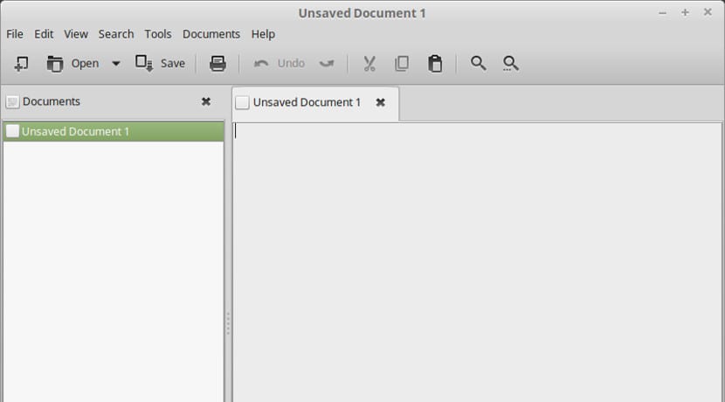Open the View menu

[76, 34]
